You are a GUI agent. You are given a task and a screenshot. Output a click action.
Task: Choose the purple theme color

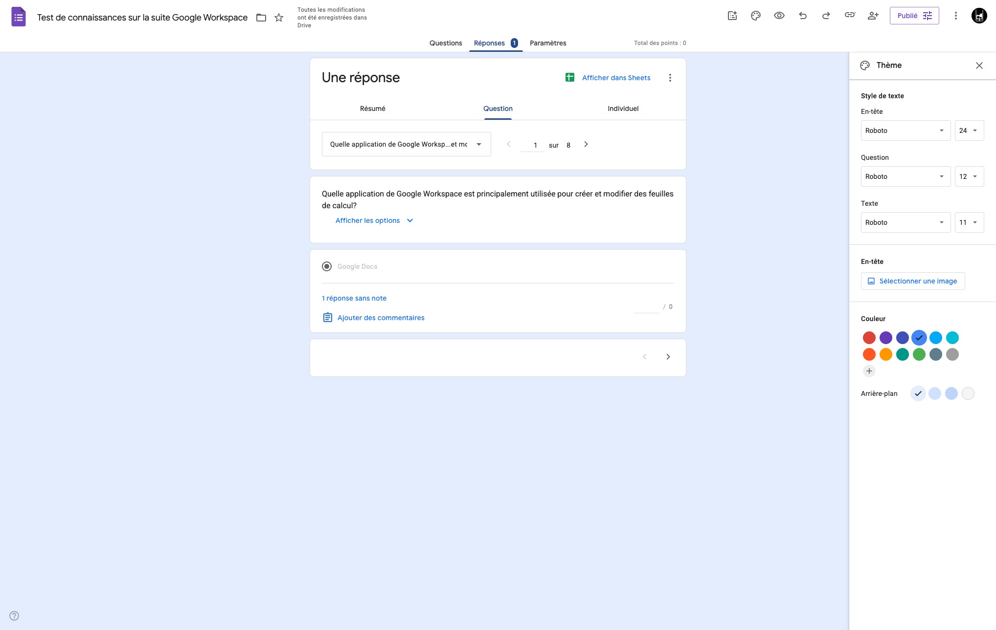pos(886,338)
